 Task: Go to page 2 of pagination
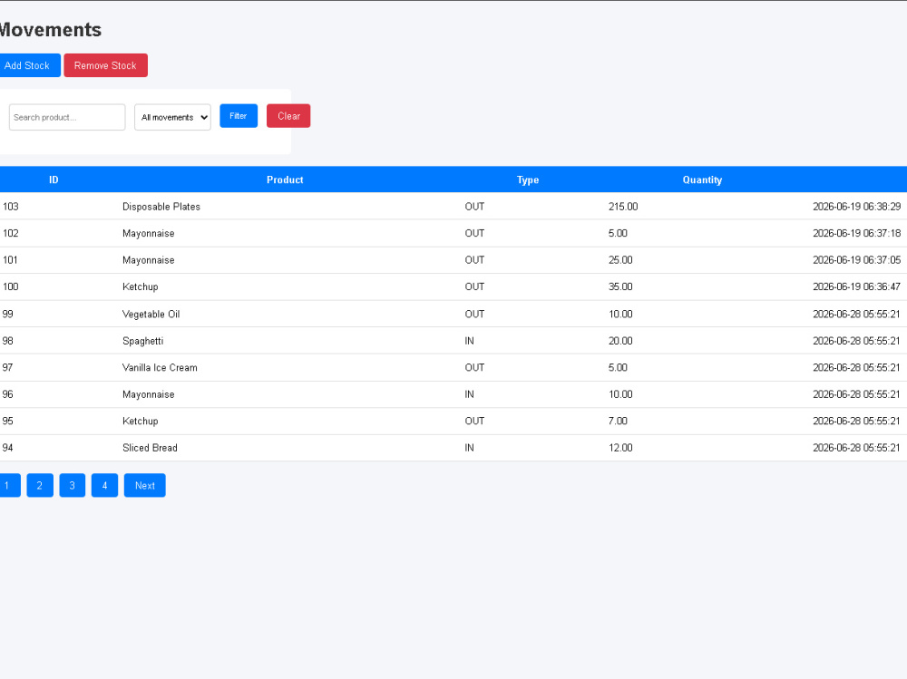coord(40,486)
